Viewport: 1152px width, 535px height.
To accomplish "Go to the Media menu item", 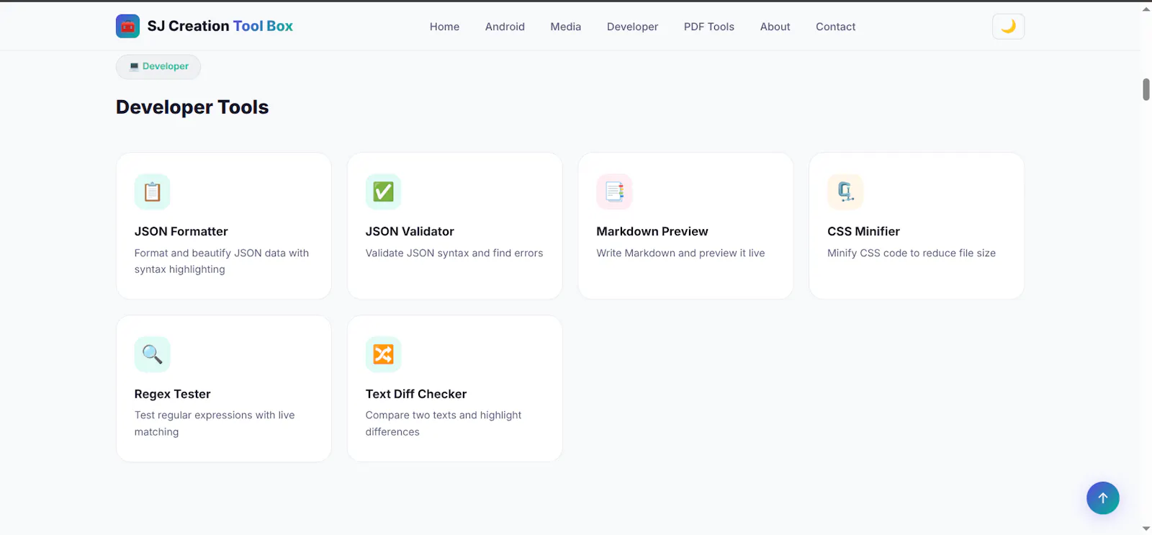I will tap(565, 27).
